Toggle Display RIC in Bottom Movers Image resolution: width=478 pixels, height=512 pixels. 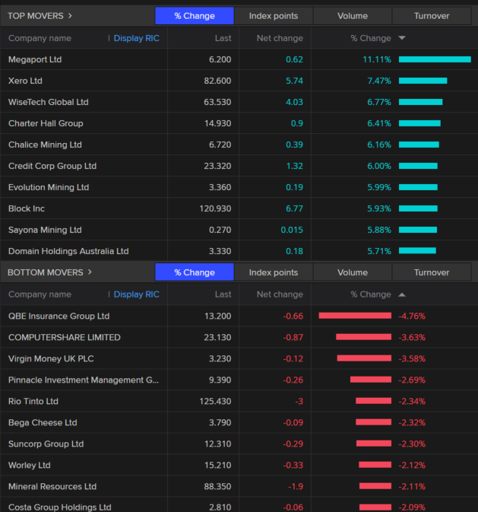point(136,294)
